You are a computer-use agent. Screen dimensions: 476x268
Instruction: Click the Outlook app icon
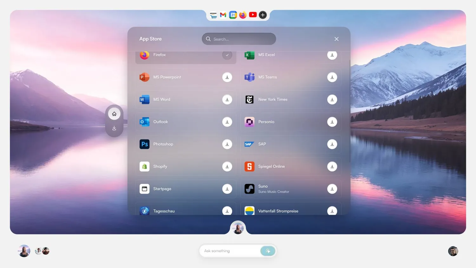pyautogui.click(x=144, y=122)
